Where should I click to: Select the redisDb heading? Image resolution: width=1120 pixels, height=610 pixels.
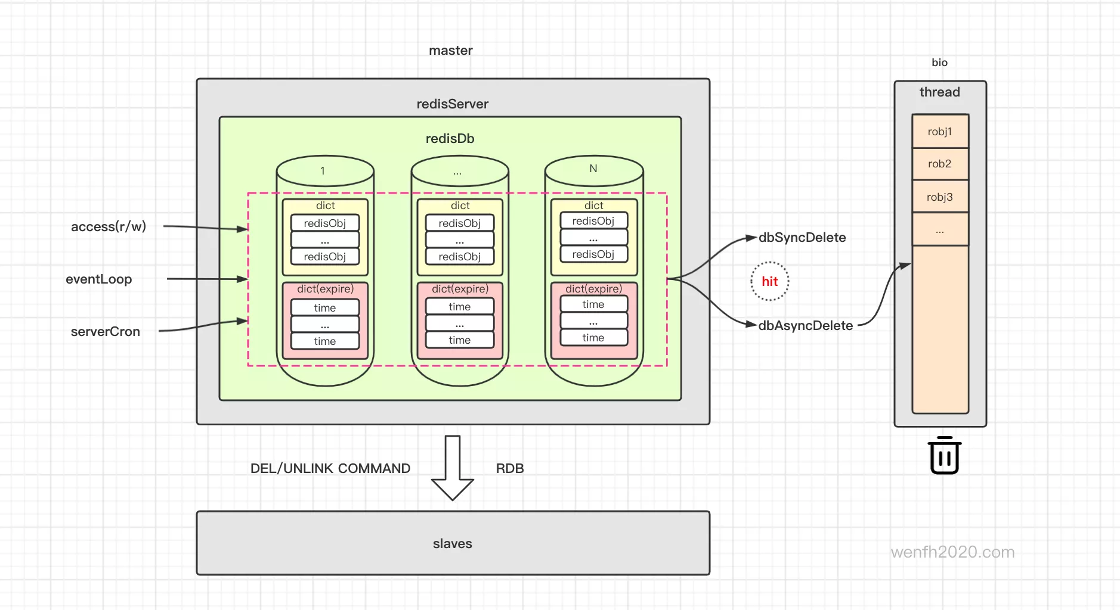[x=450, y=139]
